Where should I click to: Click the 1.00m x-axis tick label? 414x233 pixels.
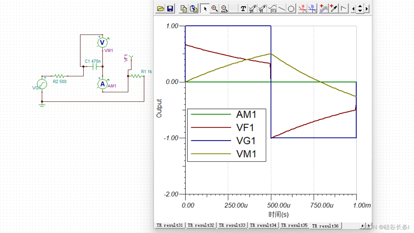click(x=362, y=205)
